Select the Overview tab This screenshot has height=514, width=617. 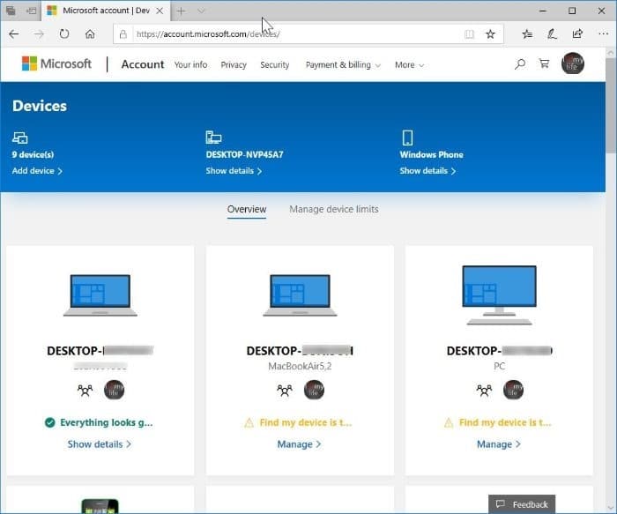247,209
